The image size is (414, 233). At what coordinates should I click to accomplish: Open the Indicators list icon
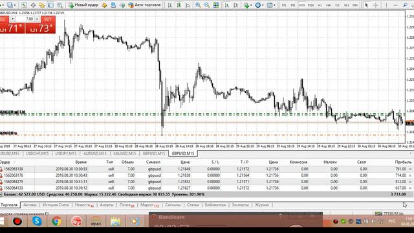click(x=246, y=5)
